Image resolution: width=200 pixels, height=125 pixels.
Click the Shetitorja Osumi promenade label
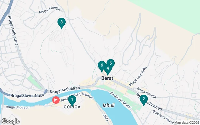pyautogui.click(x=121, y=100)
